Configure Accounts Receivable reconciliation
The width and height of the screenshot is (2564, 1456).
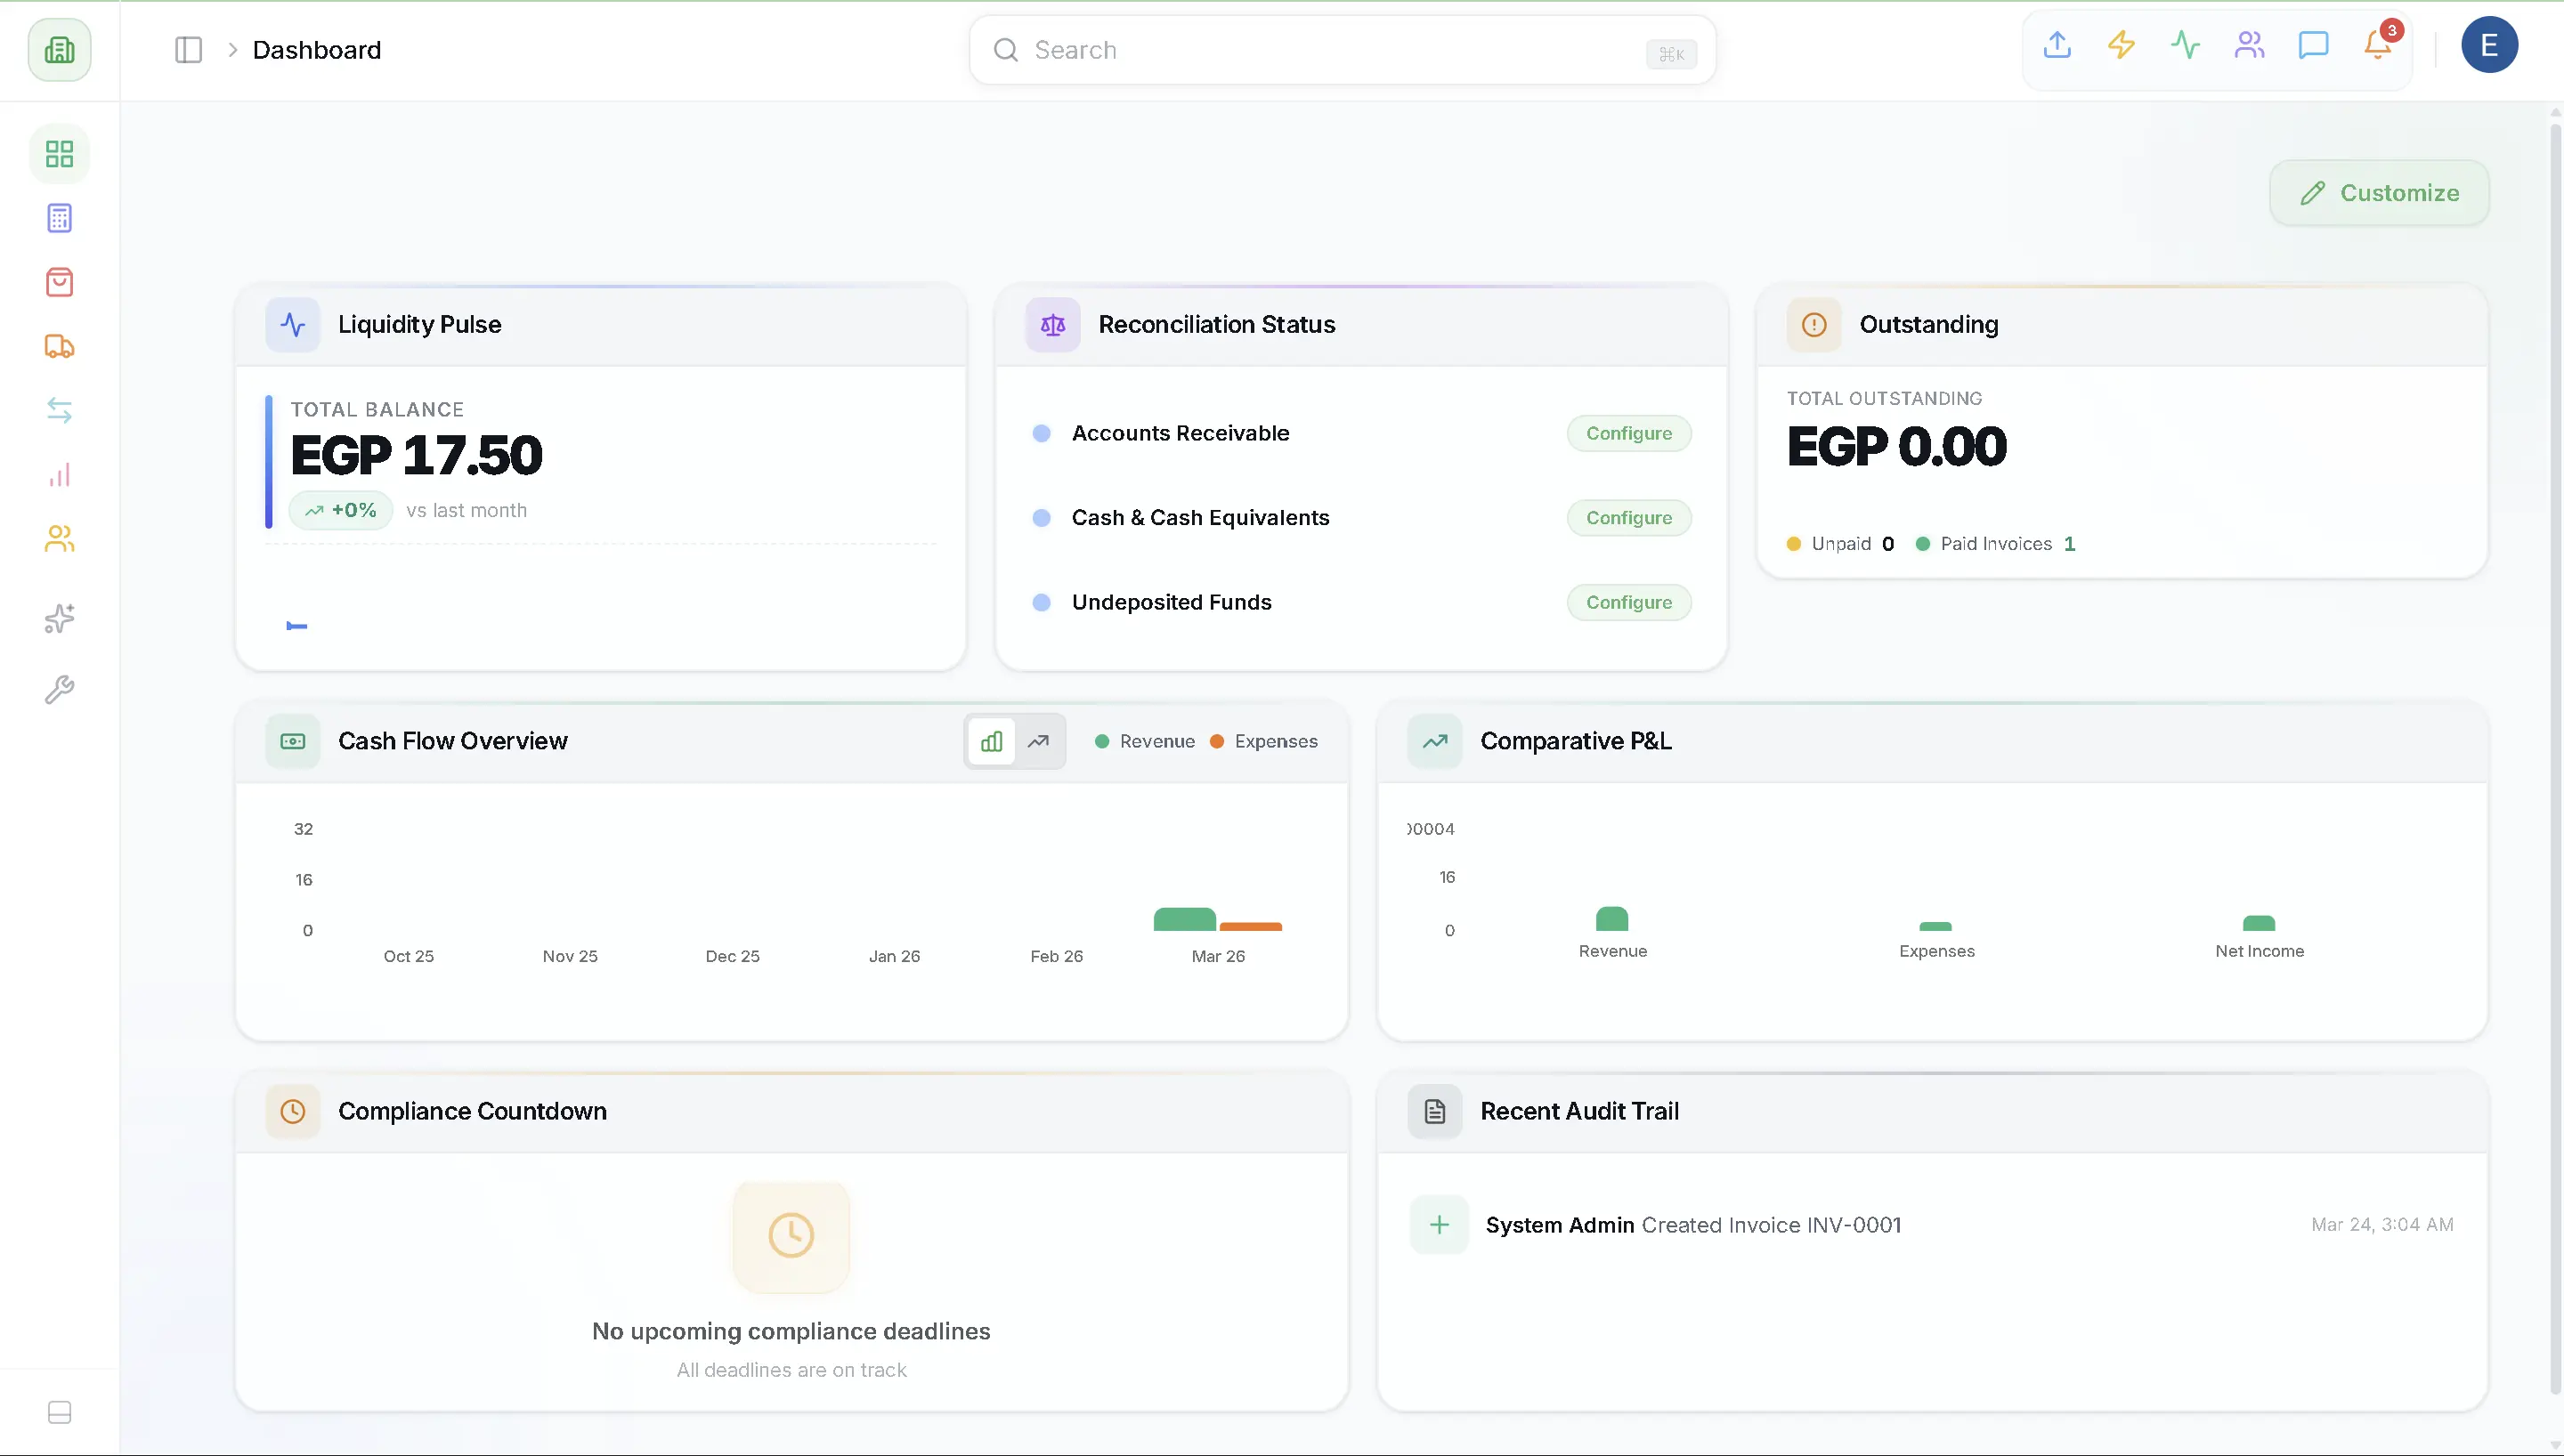(1628, 433)
